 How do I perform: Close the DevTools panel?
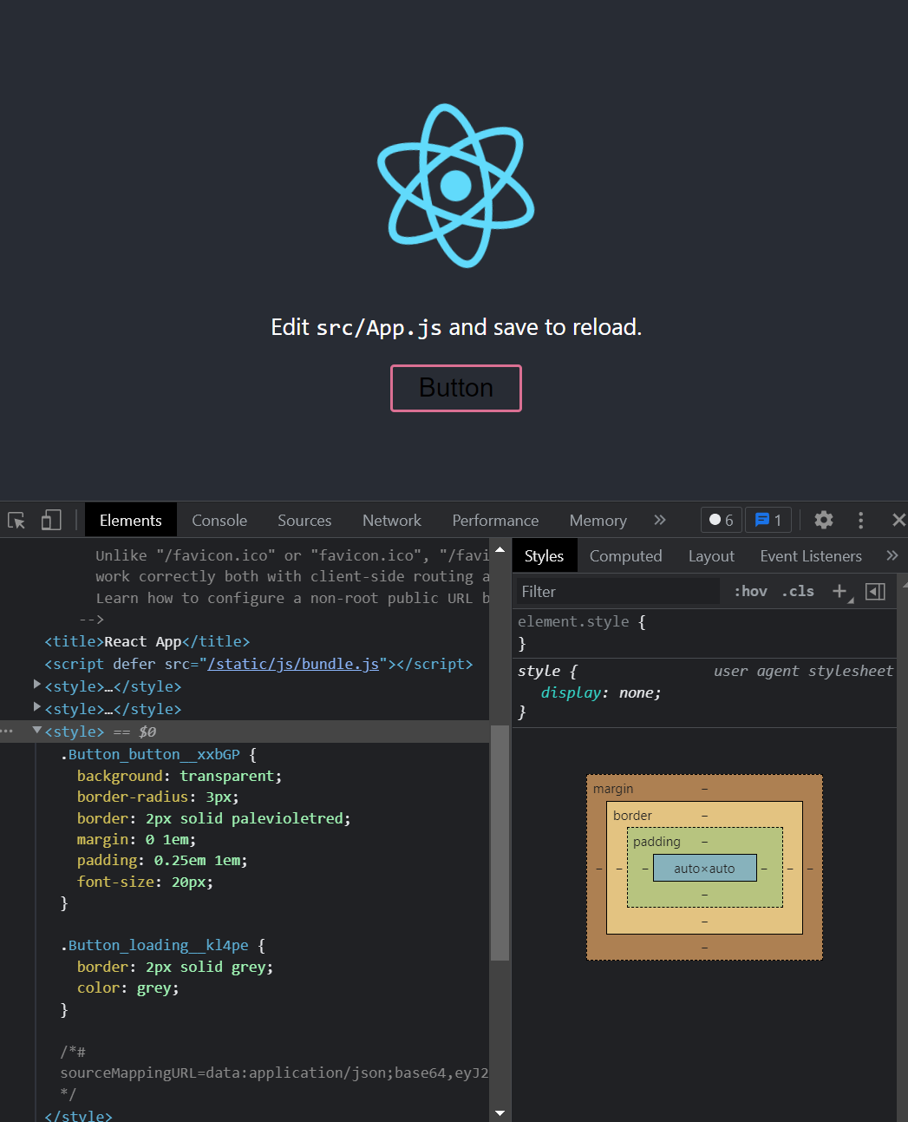click(x=898, y=520)
